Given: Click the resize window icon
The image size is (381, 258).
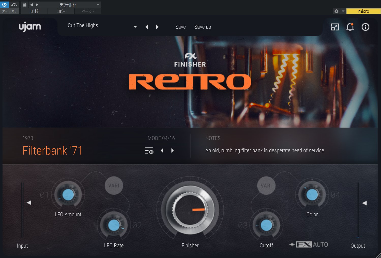Looking at the screenshot, I should (335, 27).
